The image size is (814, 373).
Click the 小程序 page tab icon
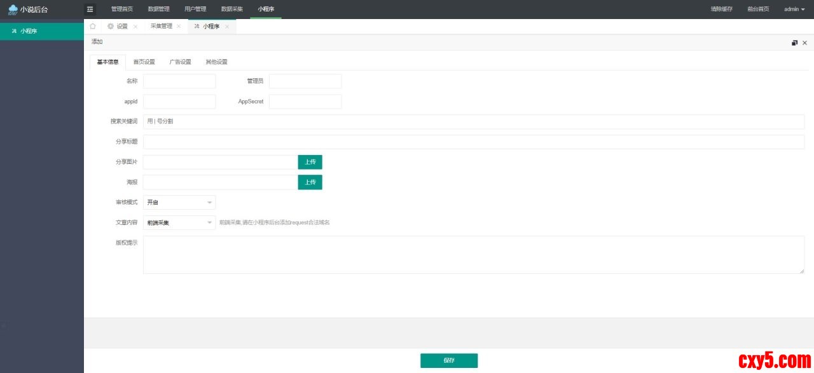[x=197, y=26]
